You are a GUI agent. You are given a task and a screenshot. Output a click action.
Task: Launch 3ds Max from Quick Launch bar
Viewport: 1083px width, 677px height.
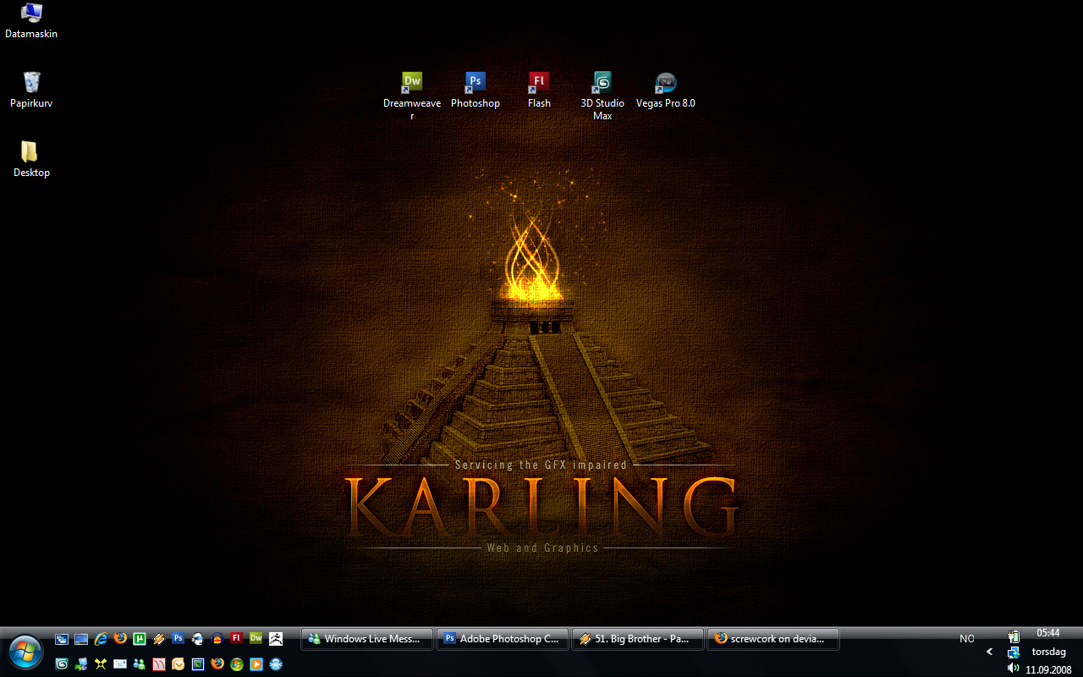point(62,664)
